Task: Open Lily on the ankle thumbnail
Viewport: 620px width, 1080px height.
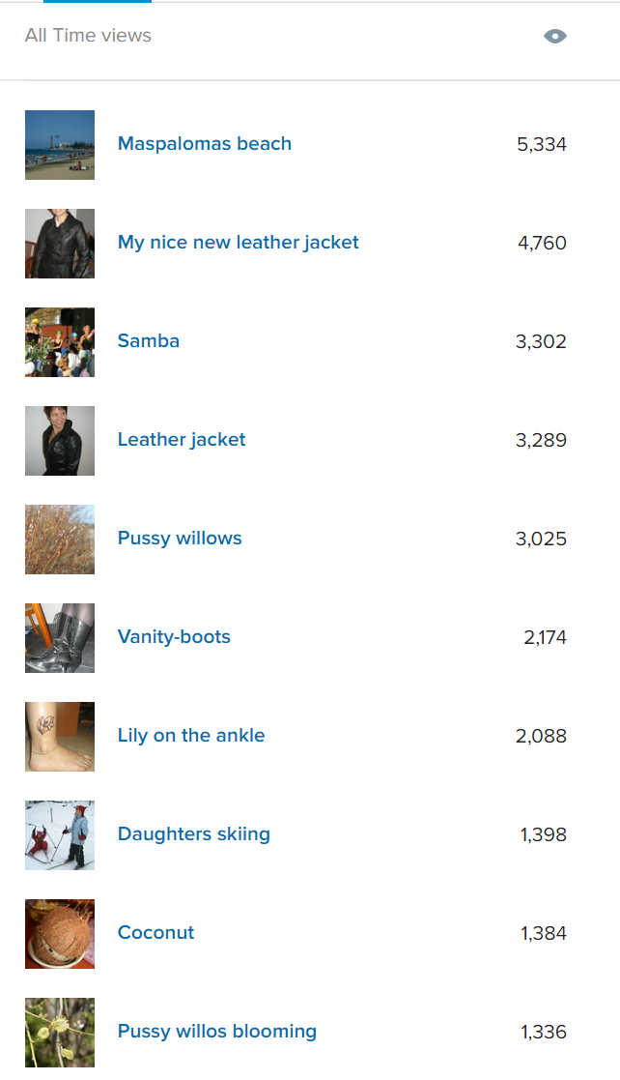Action: click(60, 737)
